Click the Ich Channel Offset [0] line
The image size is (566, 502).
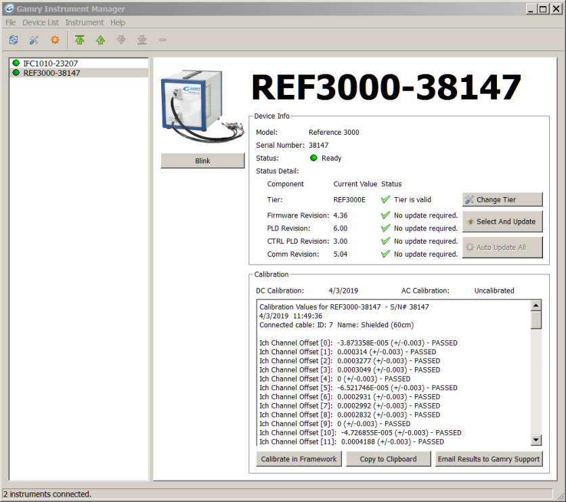(x=358, y=343)
